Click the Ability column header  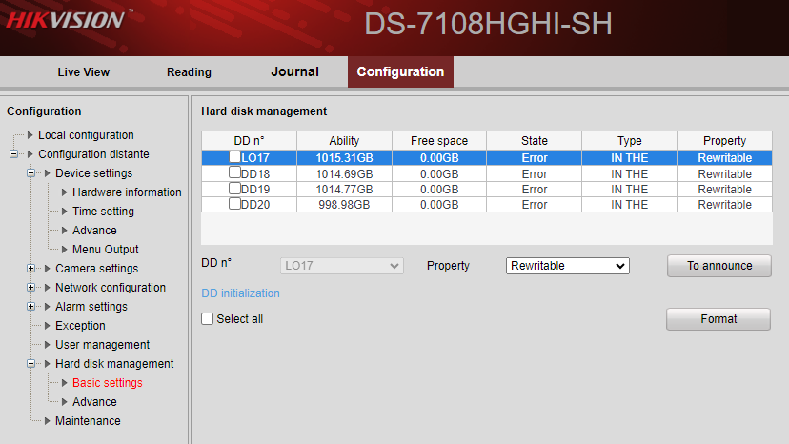coord(344,140)
